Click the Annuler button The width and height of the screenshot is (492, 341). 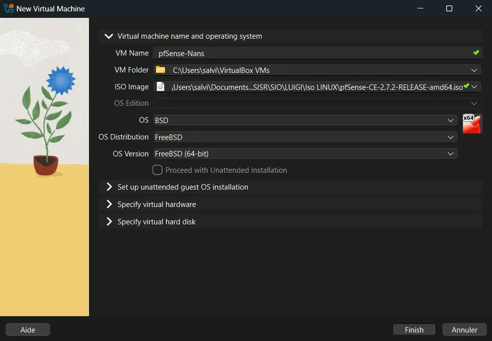[x=464, y=330]
